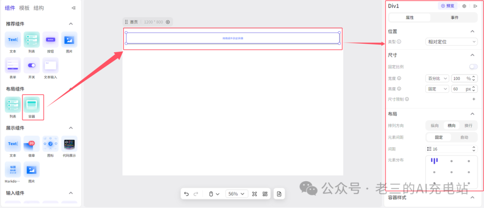Click the info icon next to 高度
The image size is (484, 208).
(399, 89)
